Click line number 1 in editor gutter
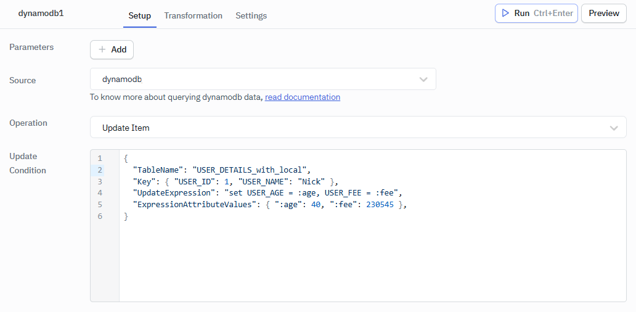Screen dimensions: 636x312 [x=99, y=158]
